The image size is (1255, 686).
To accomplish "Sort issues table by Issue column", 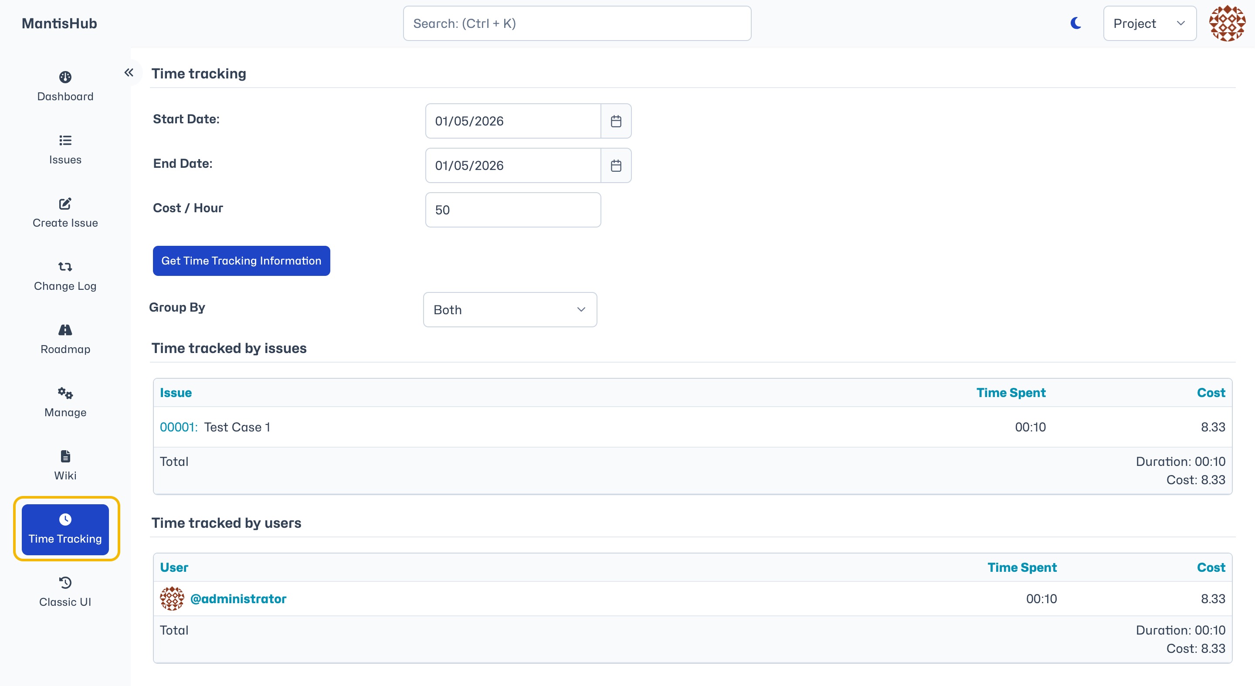I will point(175,393).
